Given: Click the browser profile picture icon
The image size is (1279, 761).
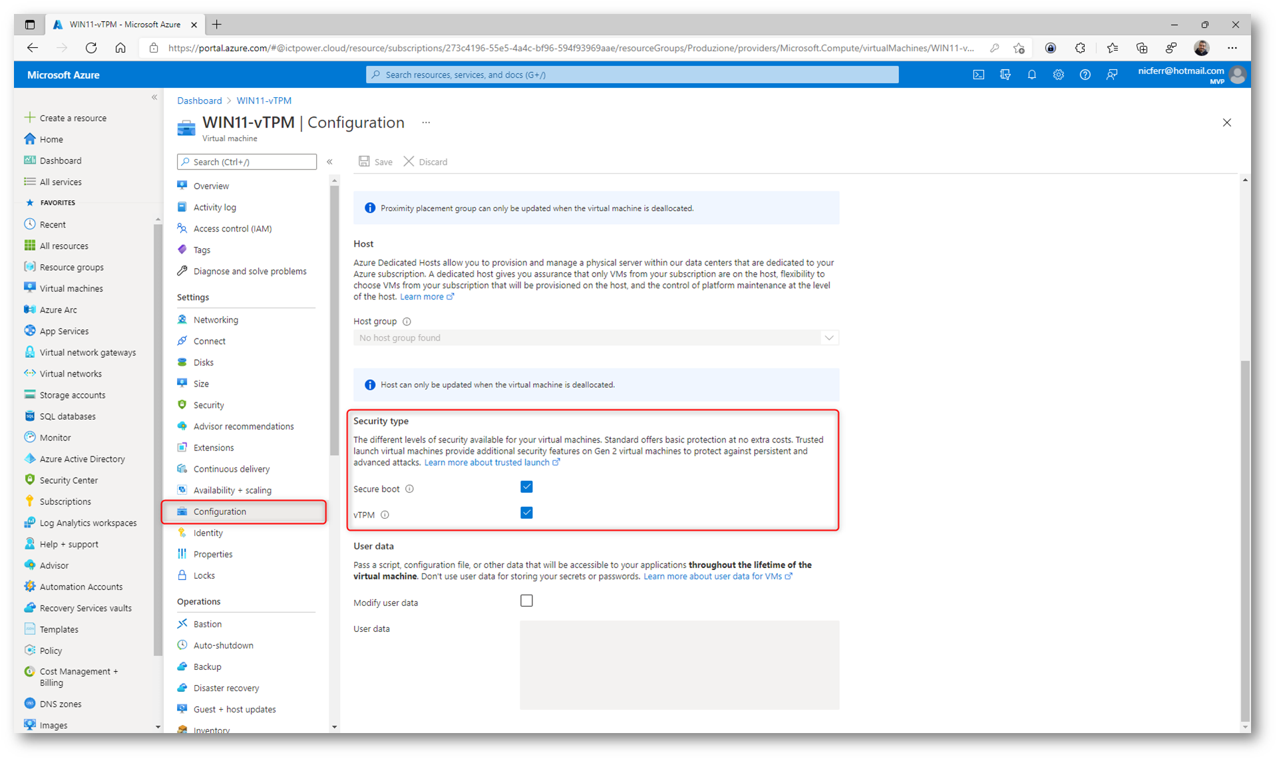Looking at the screenshot, I should coord(1201,48).
